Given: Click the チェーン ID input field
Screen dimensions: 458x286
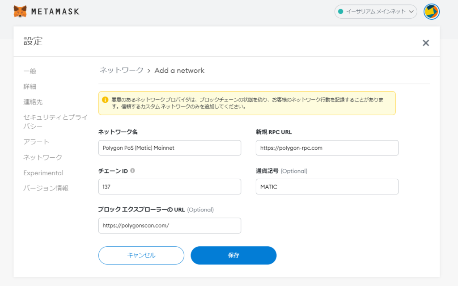Looking at the screenshot, I should point(170,186).
